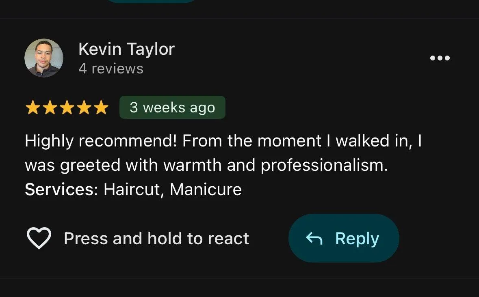Screen dimensions: 479x297
Task: Click the Reply button
Action: pyautogui.click(x=344, y=238)
